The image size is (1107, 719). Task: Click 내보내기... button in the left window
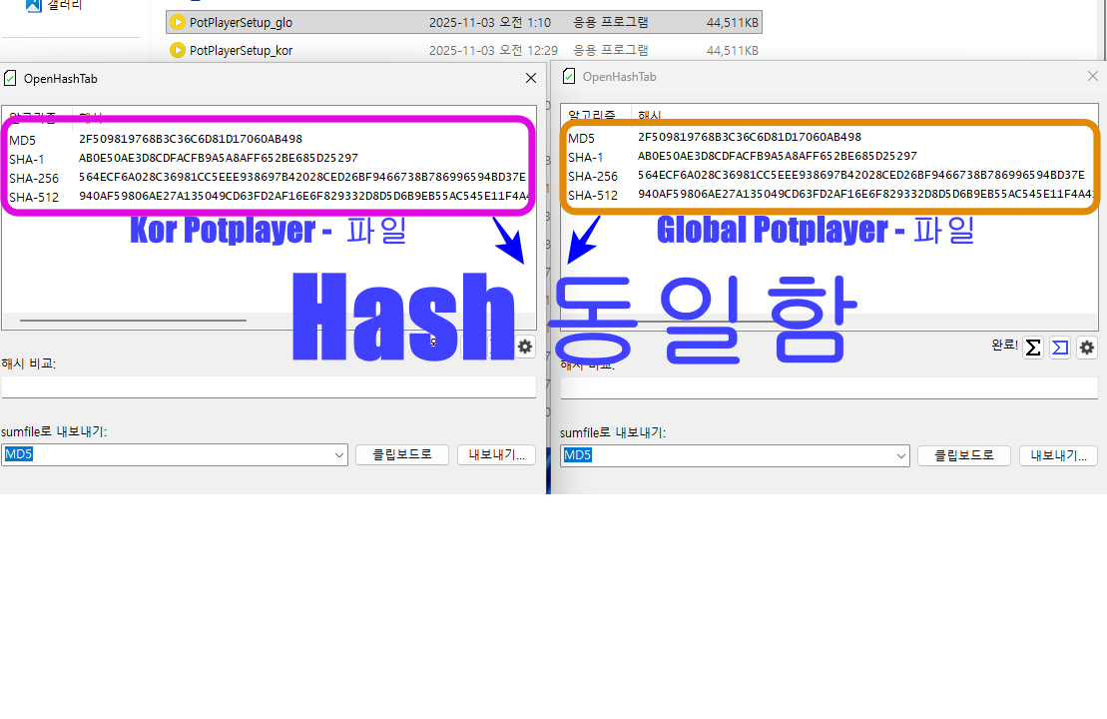pos(496,455)
